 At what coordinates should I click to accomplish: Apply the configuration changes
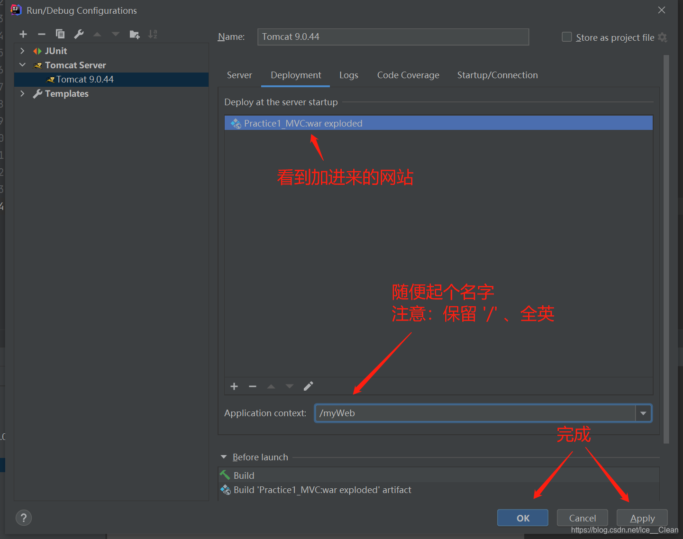[642, 518]
